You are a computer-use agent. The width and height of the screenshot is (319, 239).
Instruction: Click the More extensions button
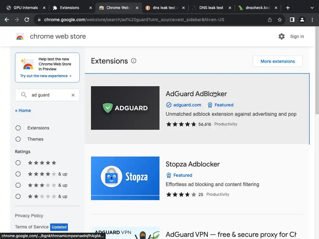[278, 61]
